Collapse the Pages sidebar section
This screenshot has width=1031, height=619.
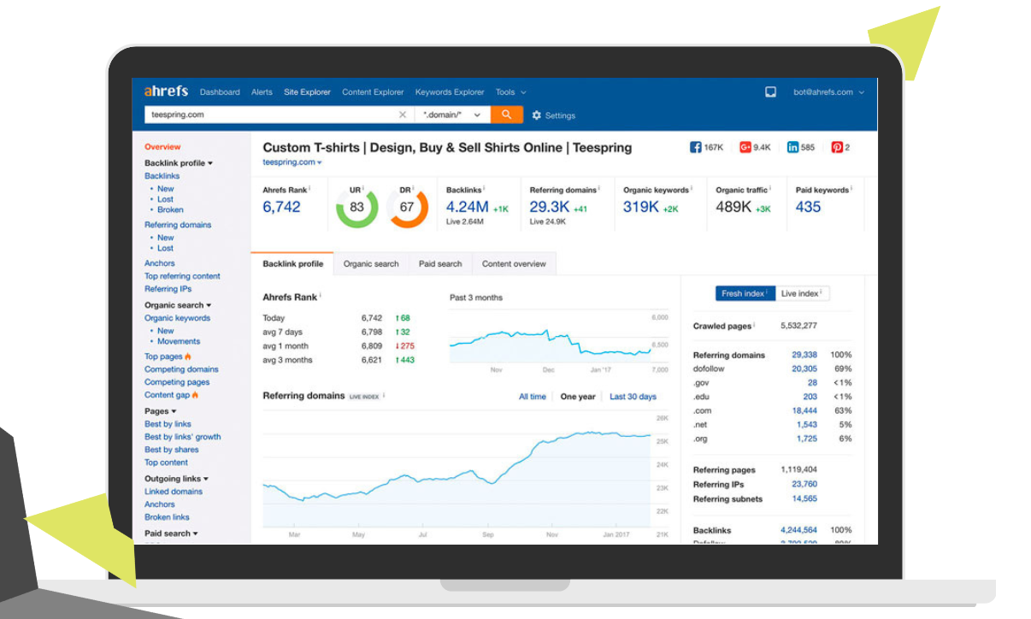pyautogui.click(x=161, y=411)
